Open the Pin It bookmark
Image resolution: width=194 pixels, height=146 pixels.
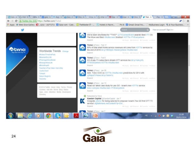121,25
